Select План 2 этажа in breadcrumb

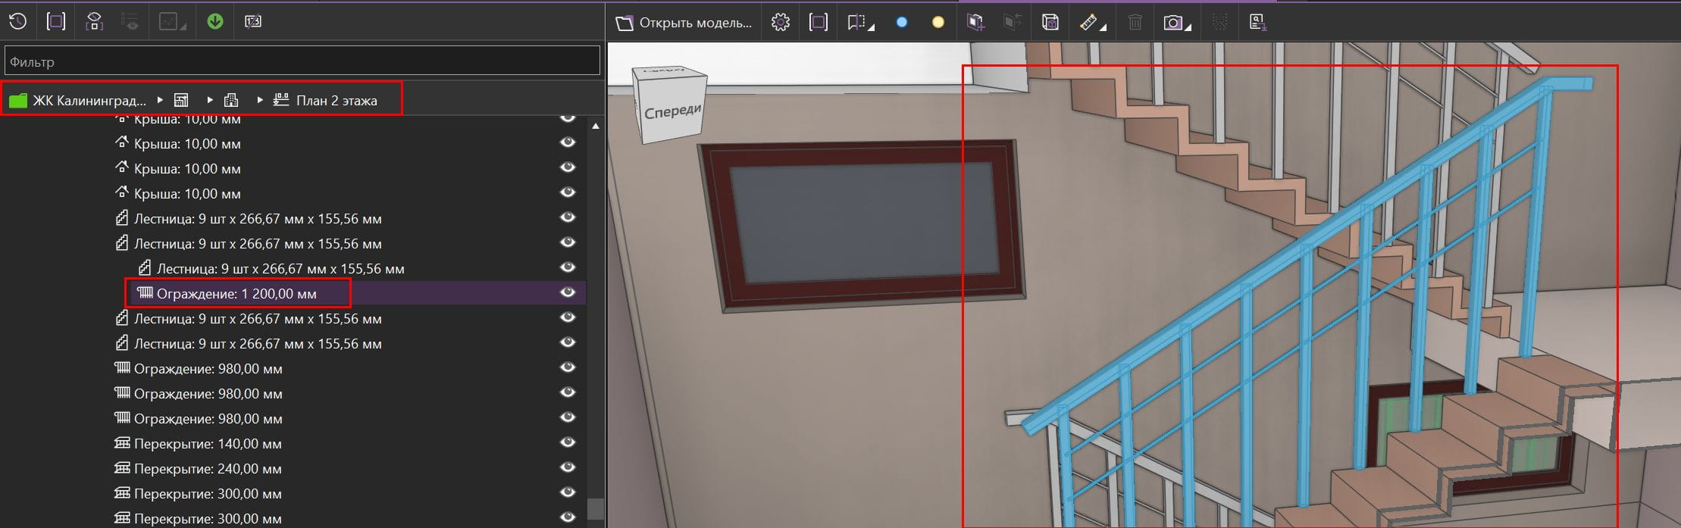click(336, 101)
